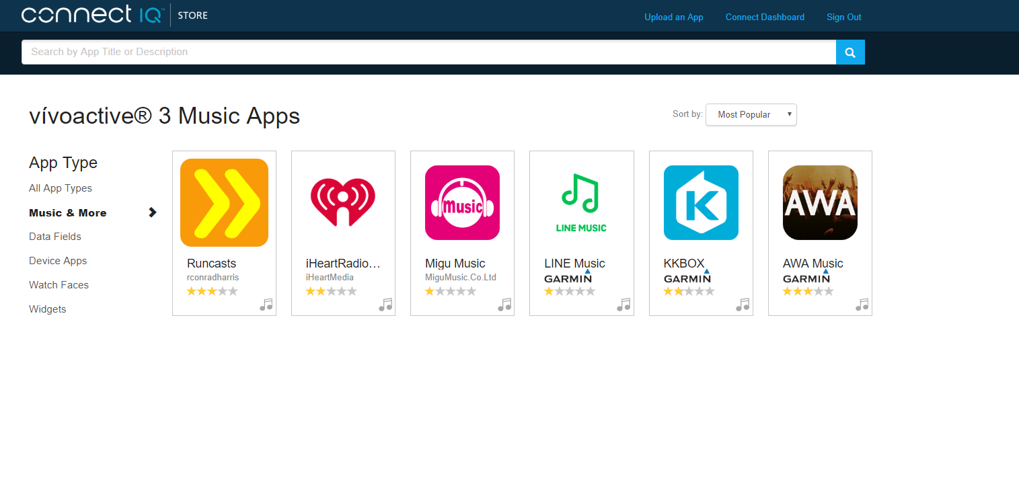Open the pink Migu Music icon
The height and width of the screenshot is (482, 1019).
click(x=462, y=202)
